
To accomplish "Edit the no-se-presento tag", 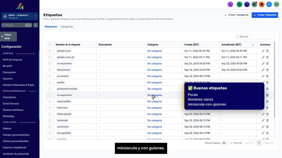I will (x=263, y=63).
